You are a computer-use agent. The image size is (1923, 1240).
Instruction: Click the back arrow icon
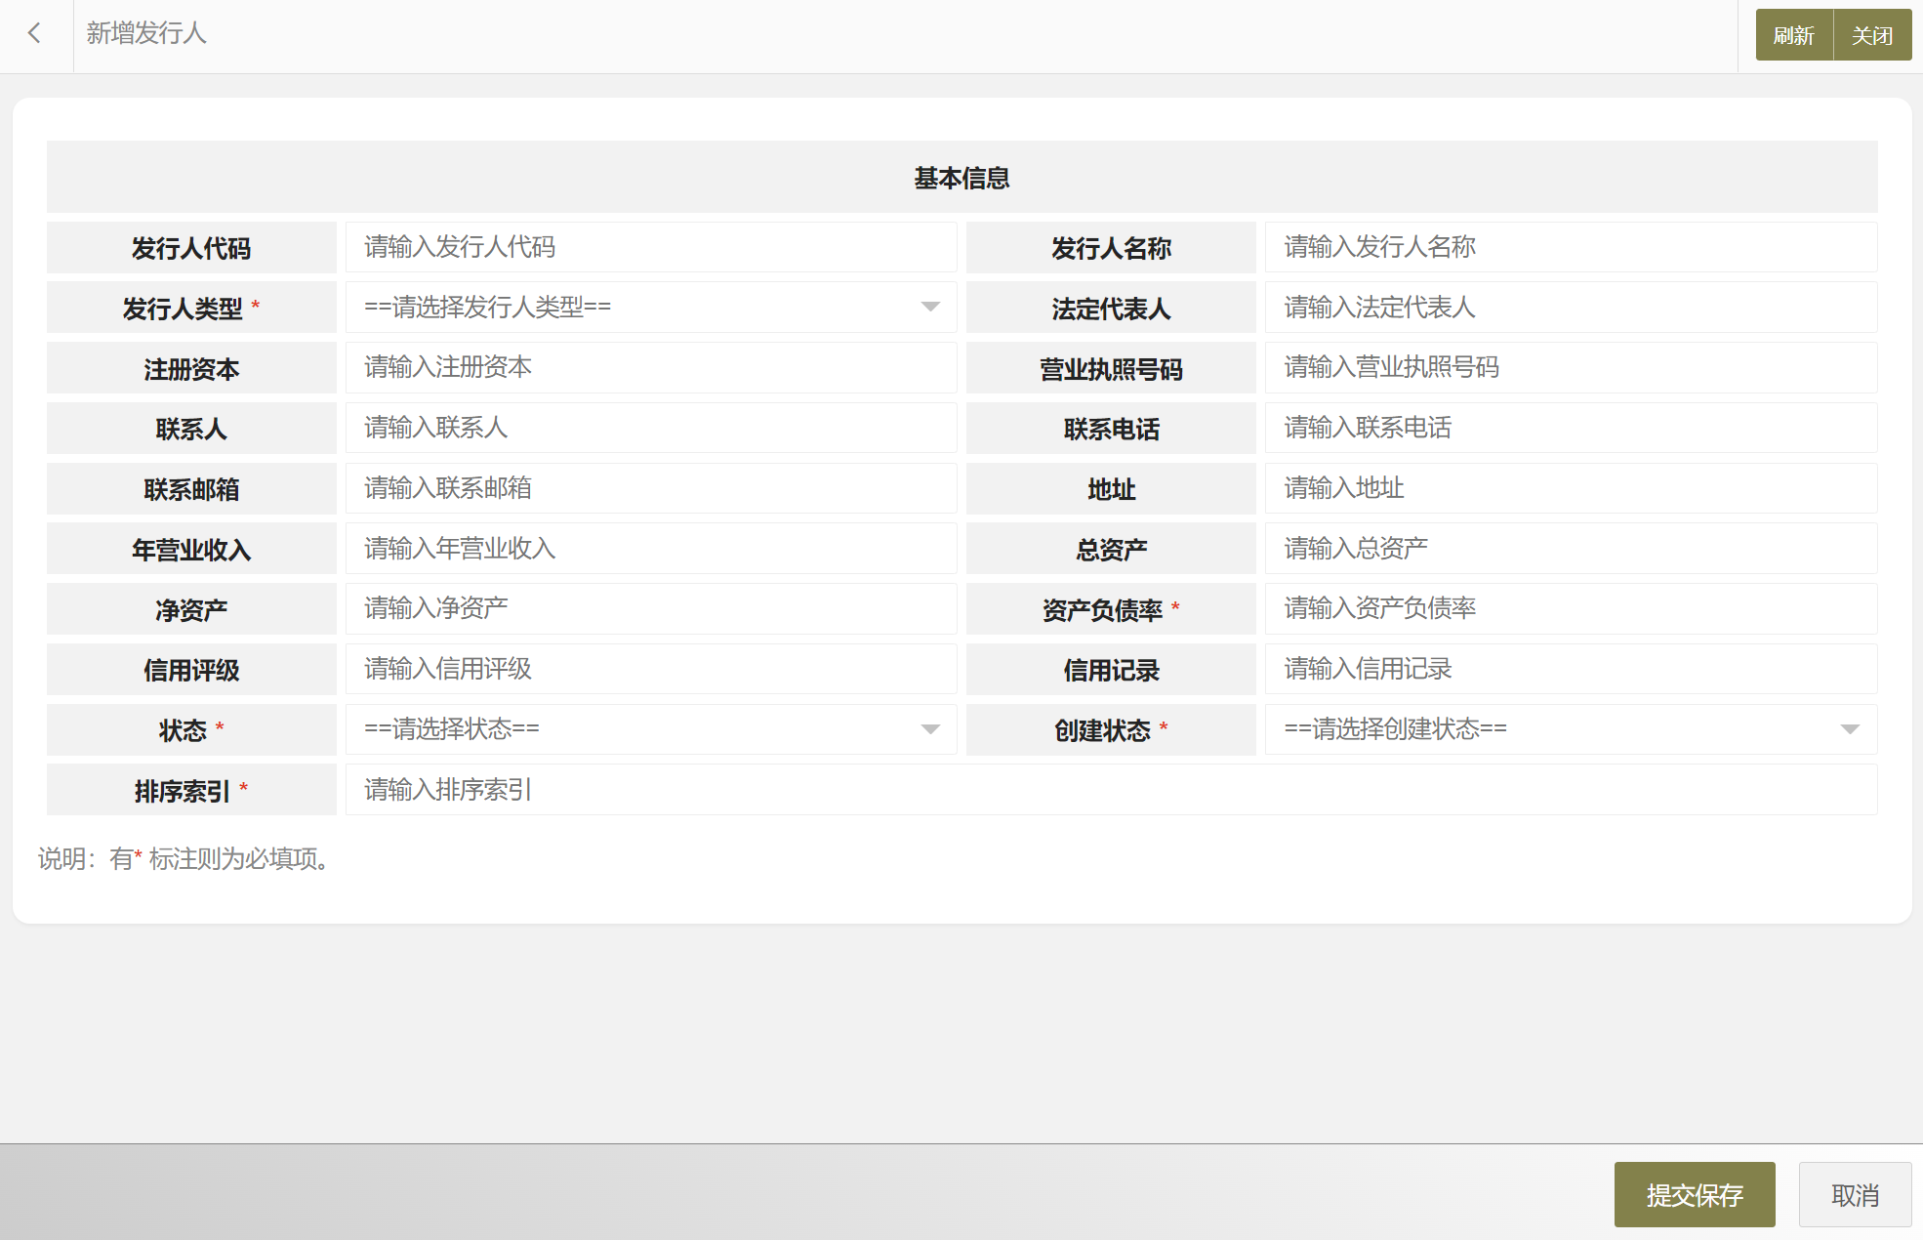[35, 34]
